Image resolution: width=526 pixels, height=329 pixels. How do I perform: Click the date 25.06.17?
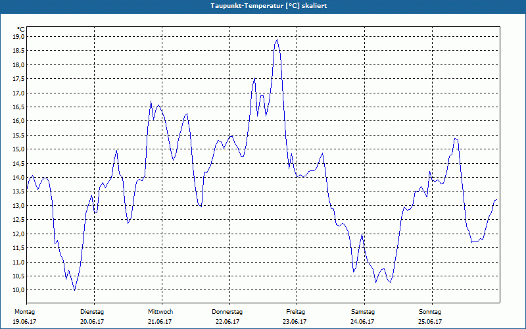(430, 322)
